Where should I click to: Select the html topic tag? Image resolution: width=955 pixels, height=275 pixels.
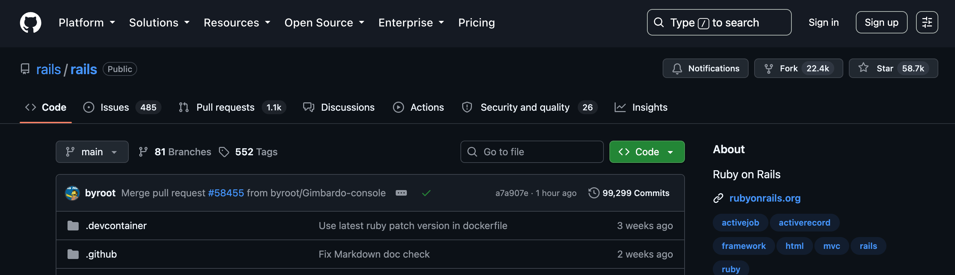click(x=795, y=246)
